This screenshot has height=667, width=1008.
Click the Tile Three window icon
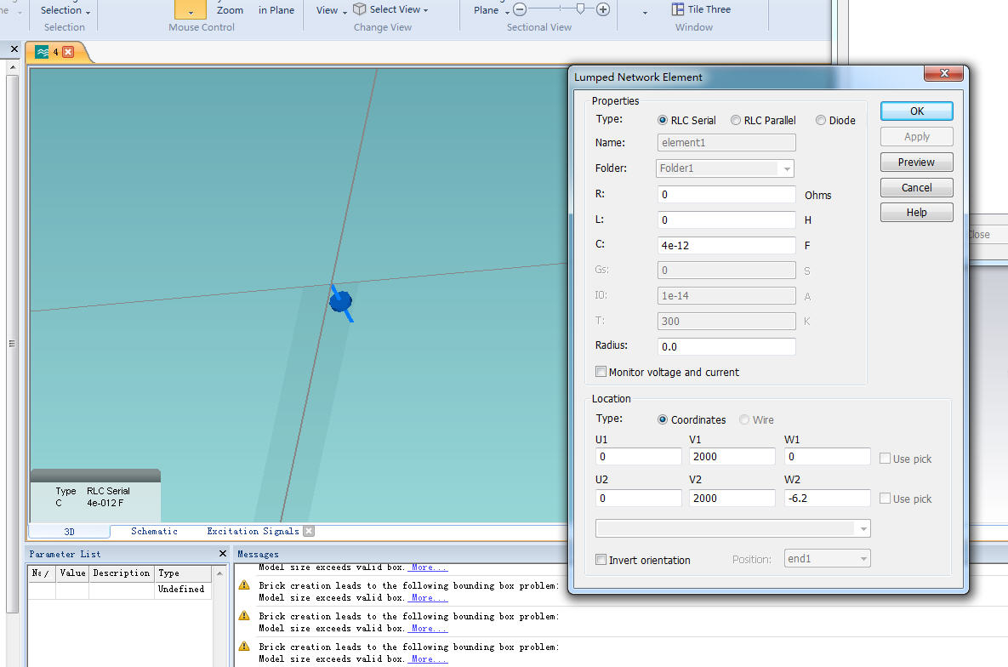[x=678, y=9]
